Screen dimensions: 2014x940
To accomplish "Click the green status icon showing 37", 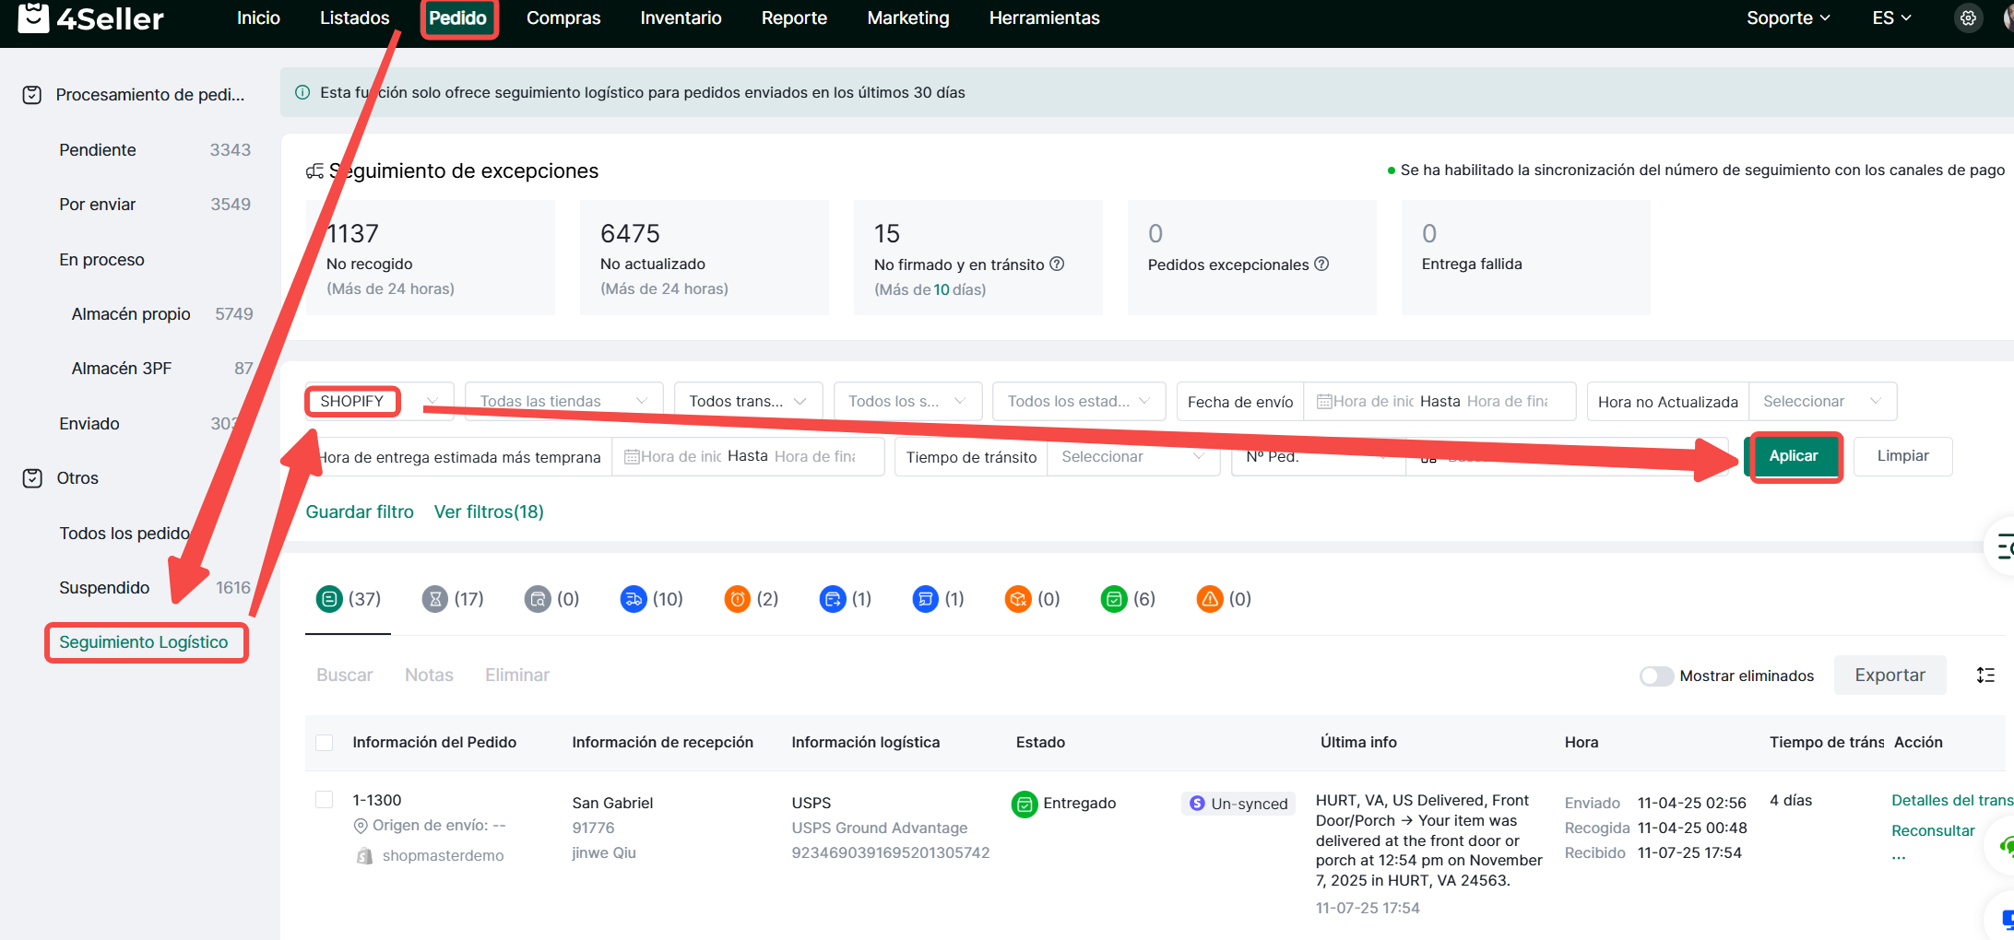I will pyautogui.click(x=329, y=599).
